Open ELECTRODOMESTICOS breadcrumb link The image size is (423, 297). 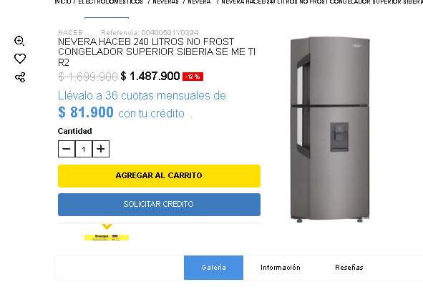point(110,2)
